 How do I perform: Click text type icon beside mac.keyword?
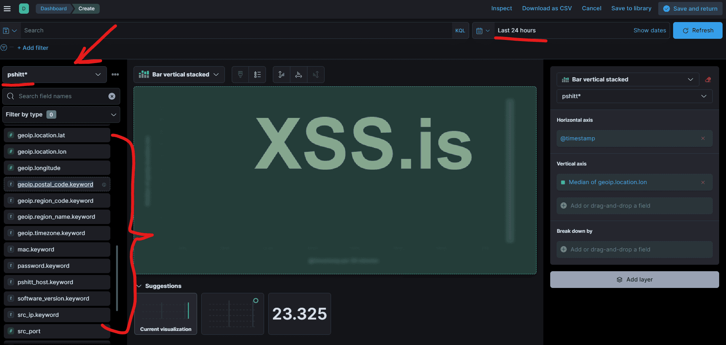click(11, 249)
